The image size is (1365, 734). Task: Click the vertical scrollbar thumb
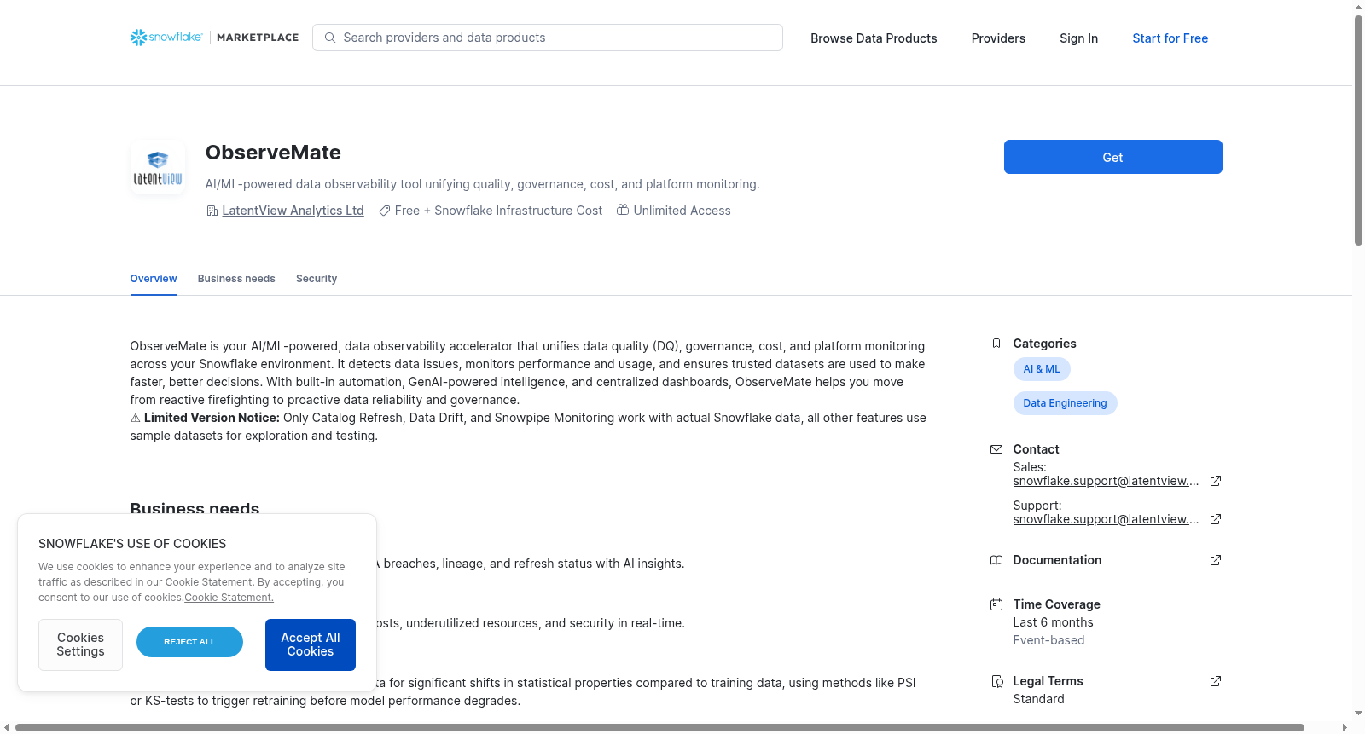(x=1358, y=130)
